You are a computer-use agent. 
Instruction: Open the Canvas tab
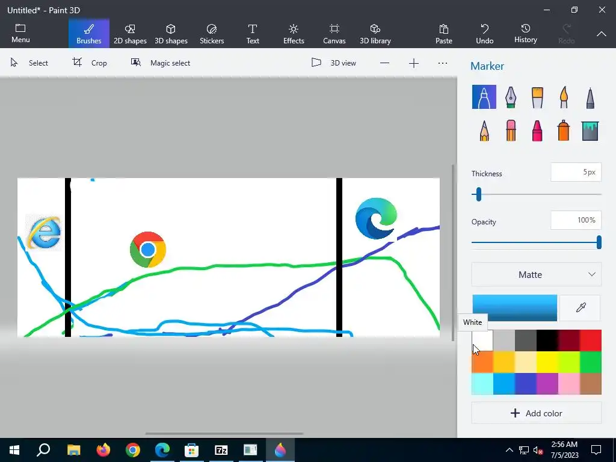pyautogui.click(x=334, y=34)
